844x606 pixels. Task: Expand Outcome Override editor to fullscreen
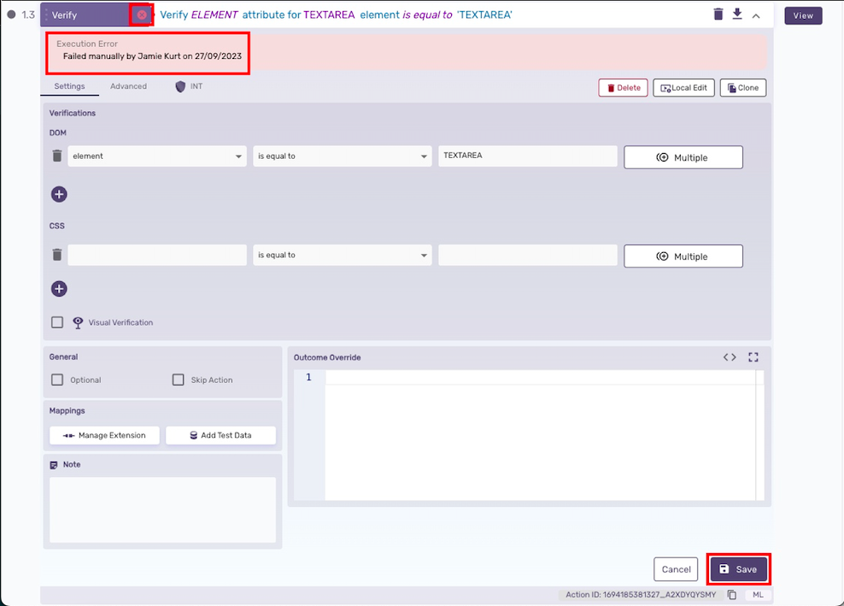point(753,357)
